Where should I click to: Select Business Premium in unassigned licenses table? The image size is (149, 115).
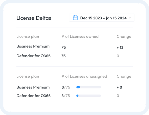tap(33, 87)
